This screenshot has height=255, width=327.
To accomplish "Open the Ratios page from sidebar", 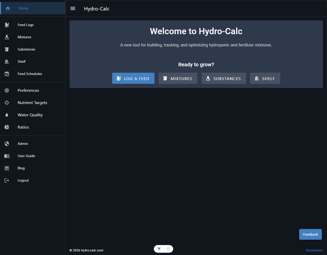I will (x=33, y=127).
